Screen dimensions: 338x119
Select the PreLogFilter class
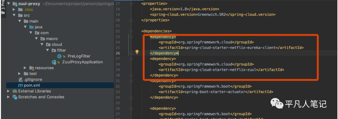pos(79,56)
